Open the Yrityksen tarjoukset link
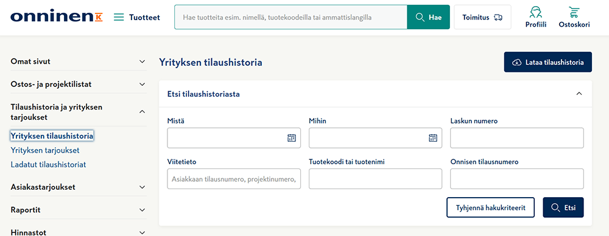The width and height of the screenshot is (609, 236). click(45, 150)
